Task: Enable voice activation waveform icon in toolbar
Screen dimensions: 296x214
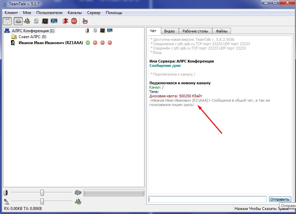Action: pos(27,21)
